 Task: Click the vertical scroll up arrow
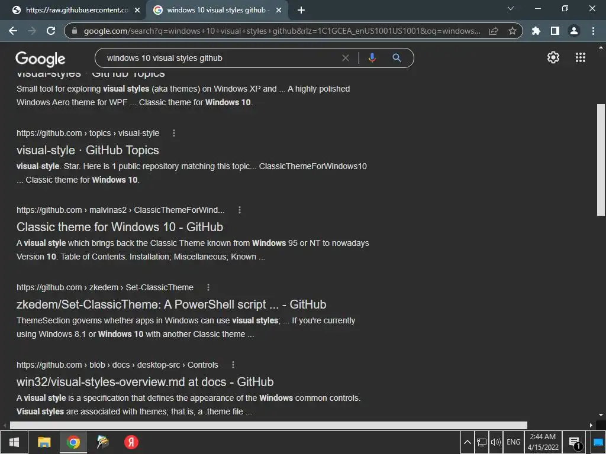coord(601,47)
